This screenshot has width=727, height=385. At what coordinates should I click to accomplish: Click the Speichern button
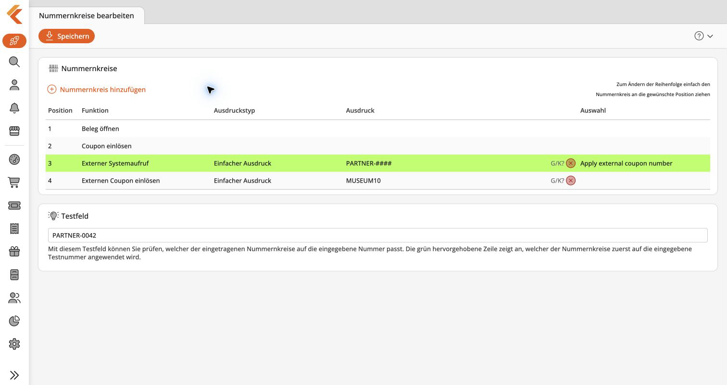coord(67,36)
